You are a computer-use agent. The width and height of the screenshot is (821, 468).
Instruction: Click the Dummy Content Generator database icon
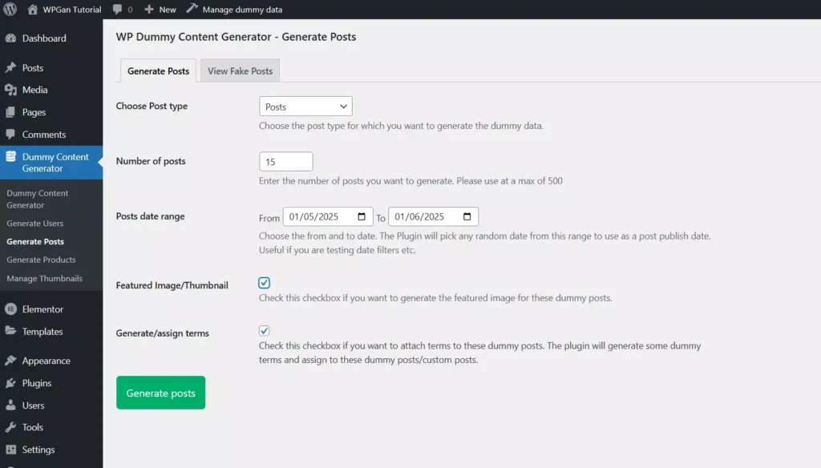coord(10,156)
